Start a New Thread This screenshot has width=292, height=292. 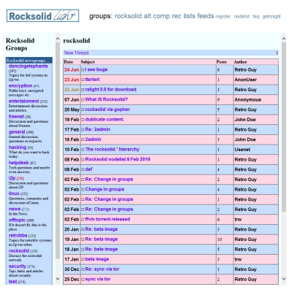pyautogui.click(x=76, y=53)
